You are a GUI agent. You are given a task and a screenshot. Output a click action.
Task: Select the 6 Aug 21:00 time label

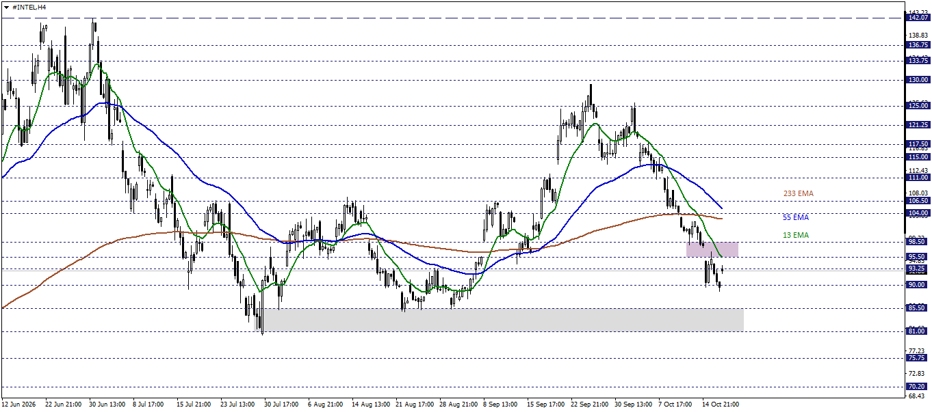coord(325,404)
